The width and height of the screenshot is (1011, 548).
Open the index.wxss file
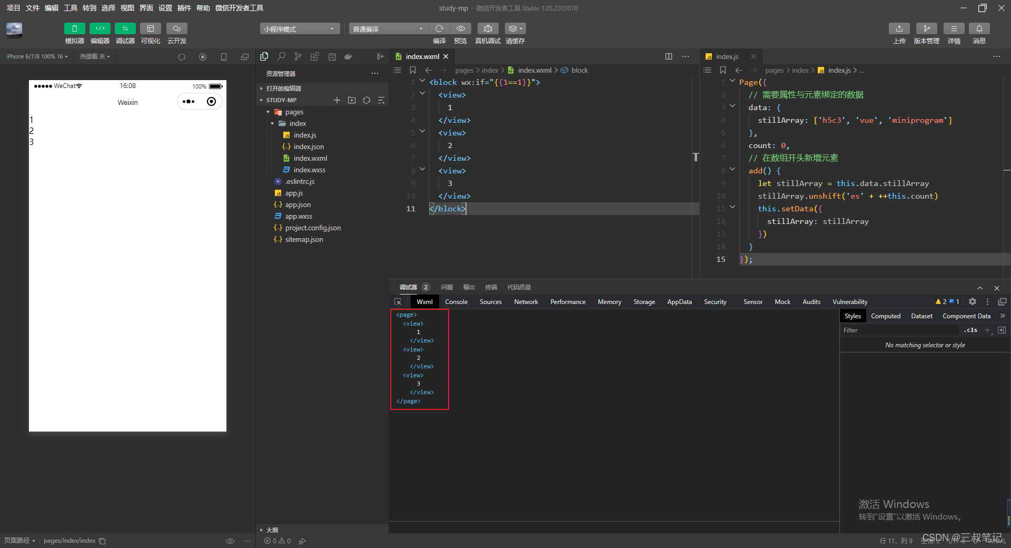[x=309, y=170]
